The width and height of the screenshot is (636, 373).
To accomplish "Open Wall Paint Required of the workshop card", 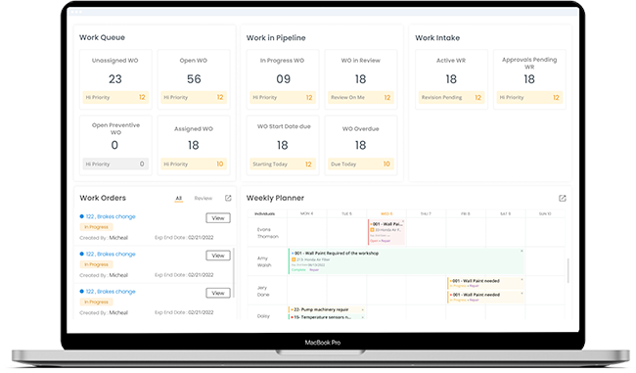I will pyautogui.click(x=406, y=261).
